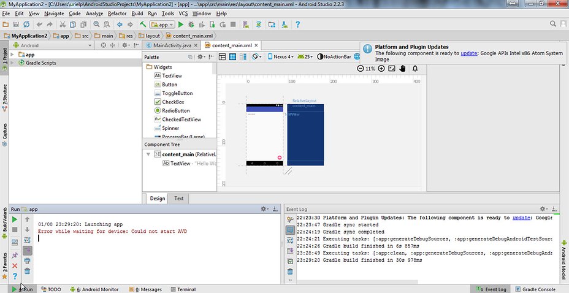Toggle the Build Variants side tool window
The image size is (569, 293).
(x=5, y=223)
